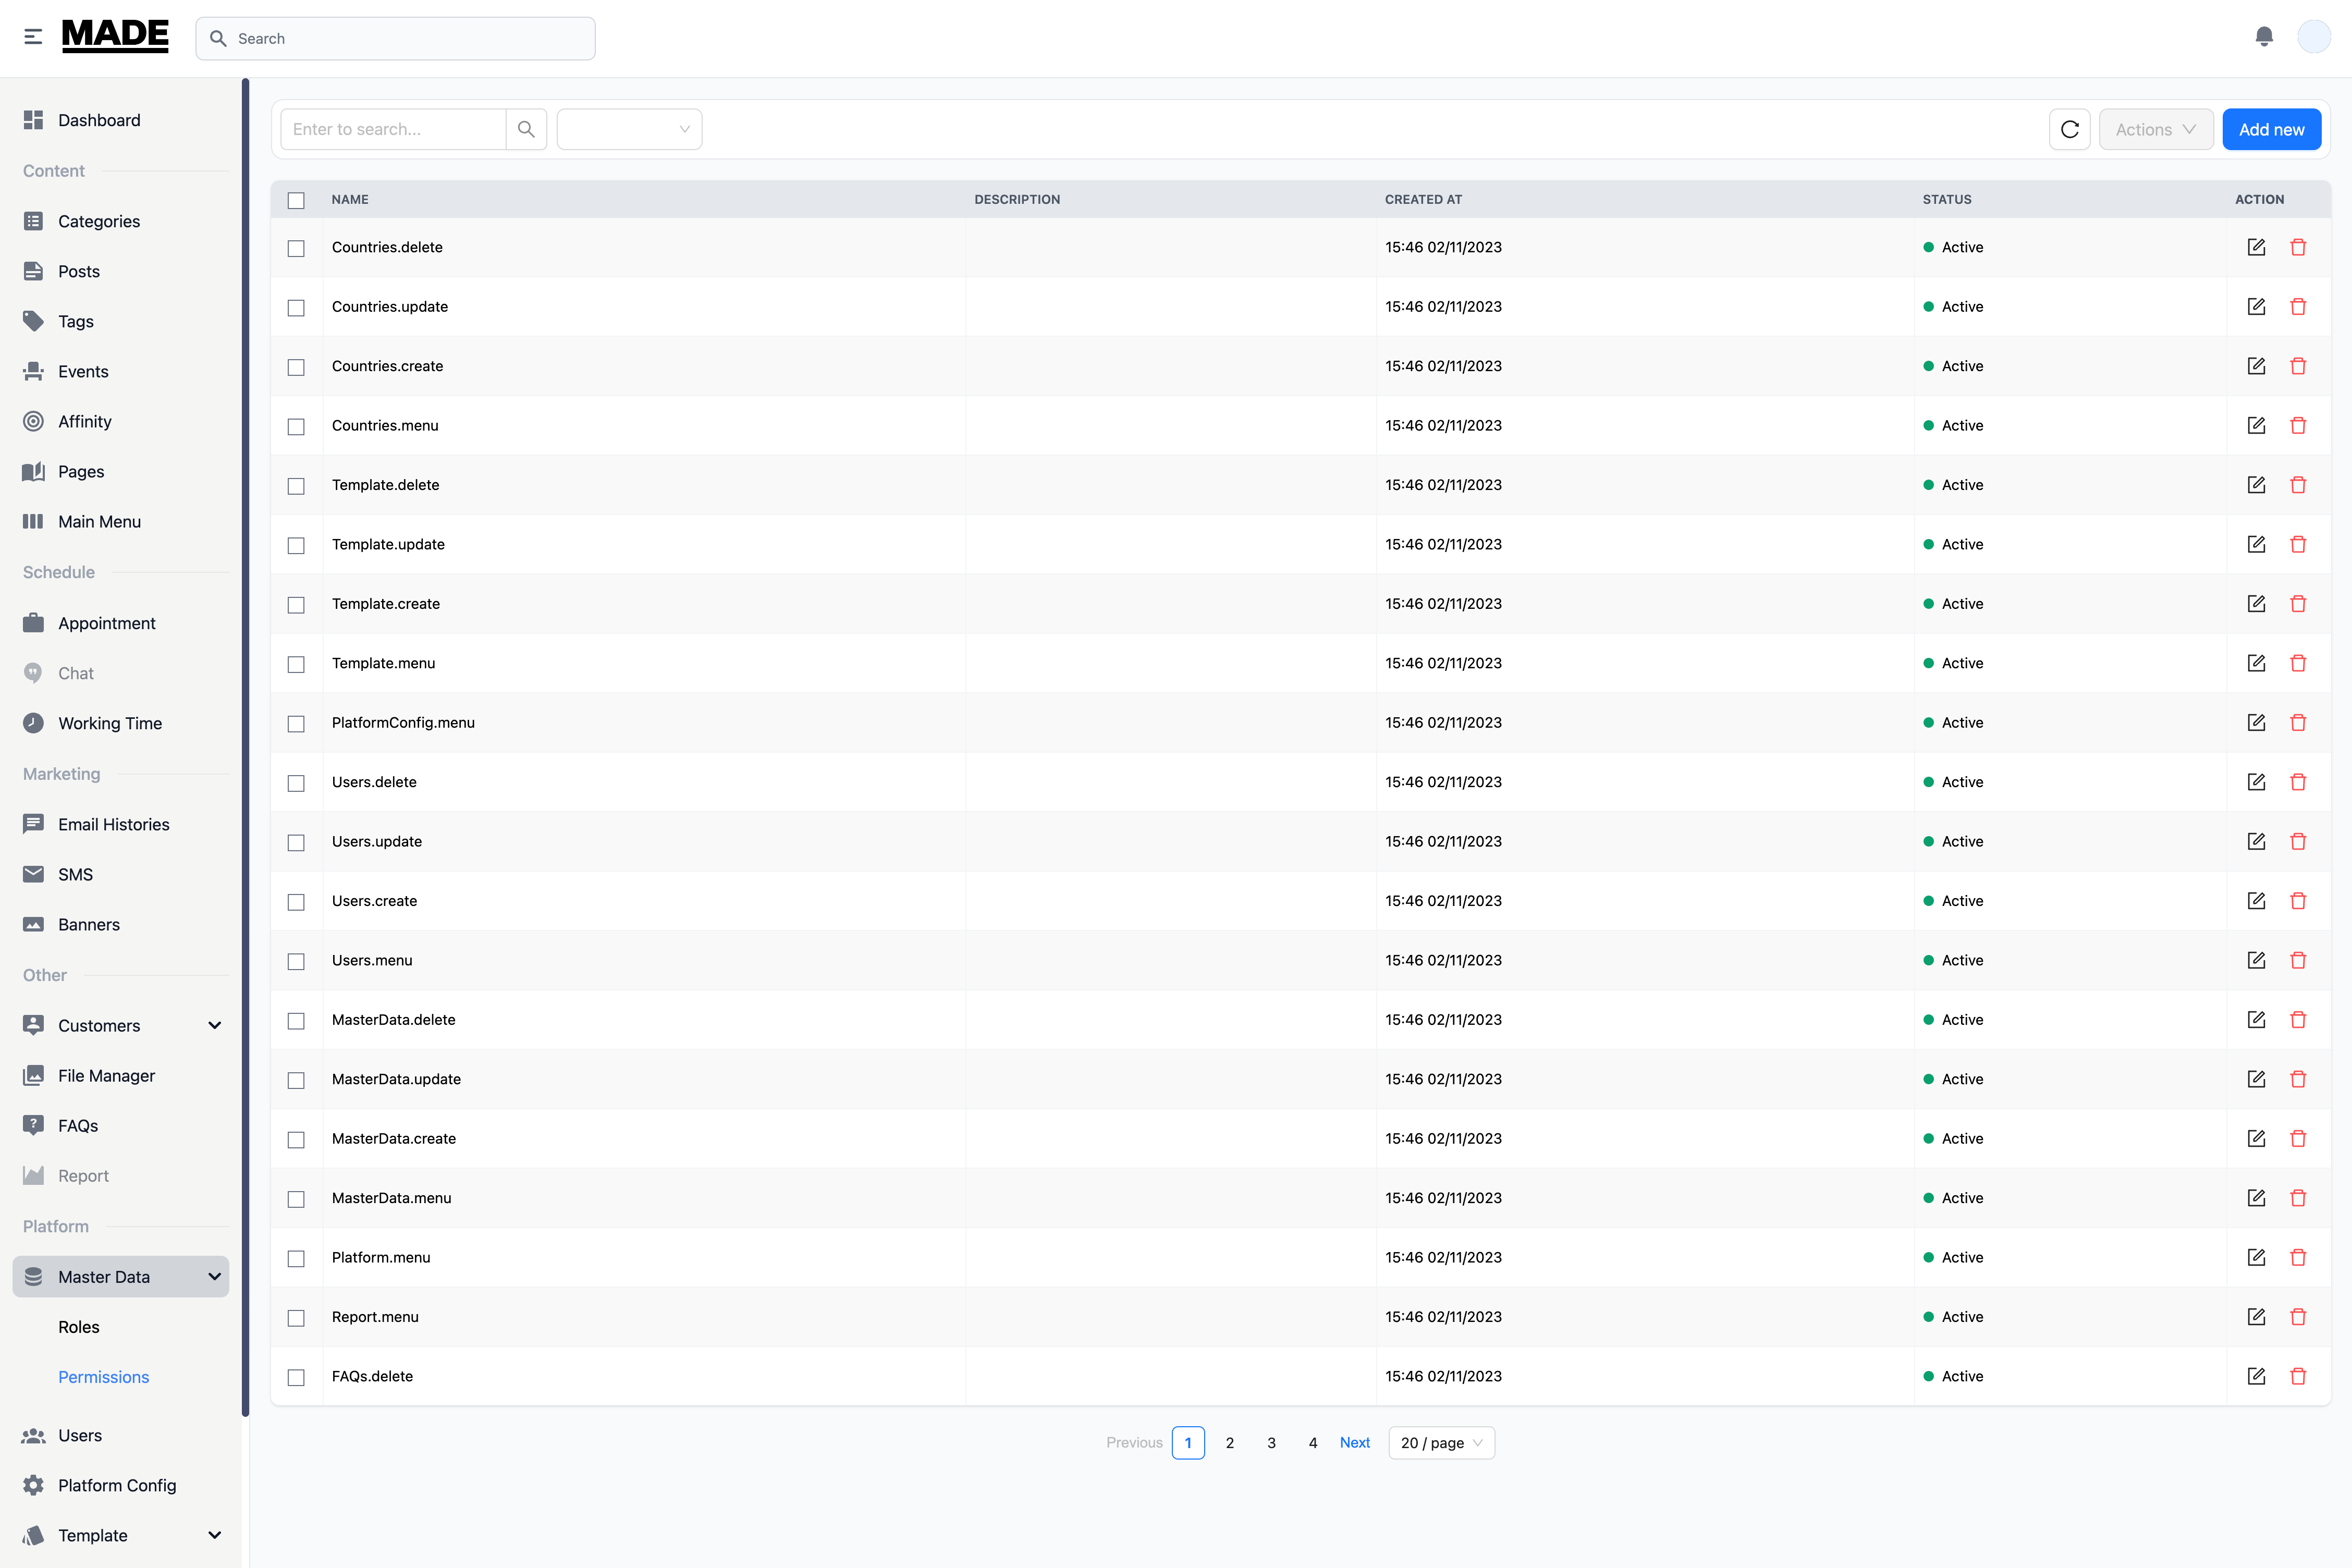Focus the Enter to search input
Image resolution: width=2352 pixels, height=1568 pixels.
pos(393,129)
